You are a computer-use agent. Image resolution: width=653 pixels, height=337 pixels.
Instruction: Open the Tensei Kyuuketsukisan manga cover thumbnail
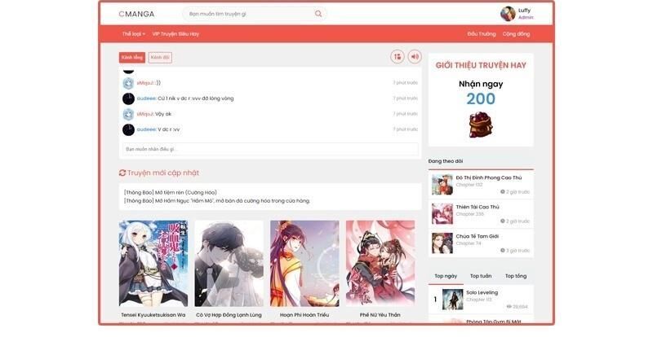[x=153, y=263]
